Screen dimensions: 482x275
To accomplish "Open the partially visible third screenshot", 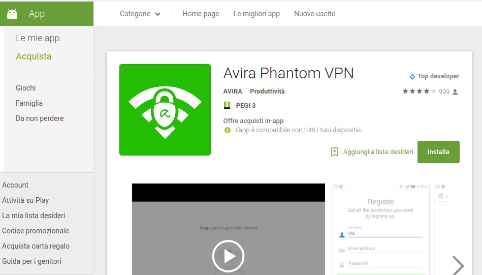I will click(x=441, y=229).
